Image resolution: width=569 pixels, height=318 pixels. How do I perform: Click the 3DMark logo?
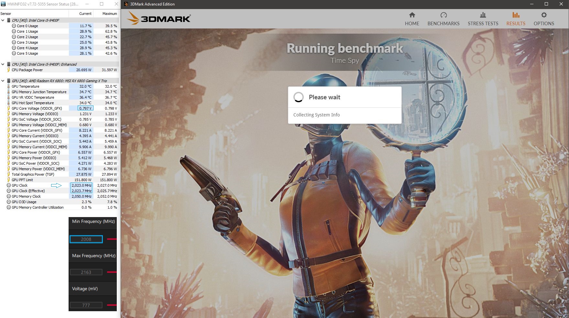159,18
